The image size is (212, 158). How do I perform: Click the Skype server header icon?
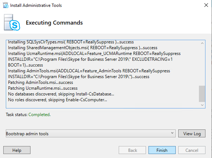click(x=12, y=22)
